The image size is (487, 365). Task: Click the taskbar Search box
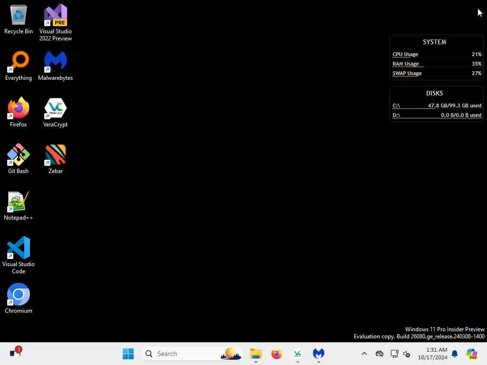click(x=192, y=354)
